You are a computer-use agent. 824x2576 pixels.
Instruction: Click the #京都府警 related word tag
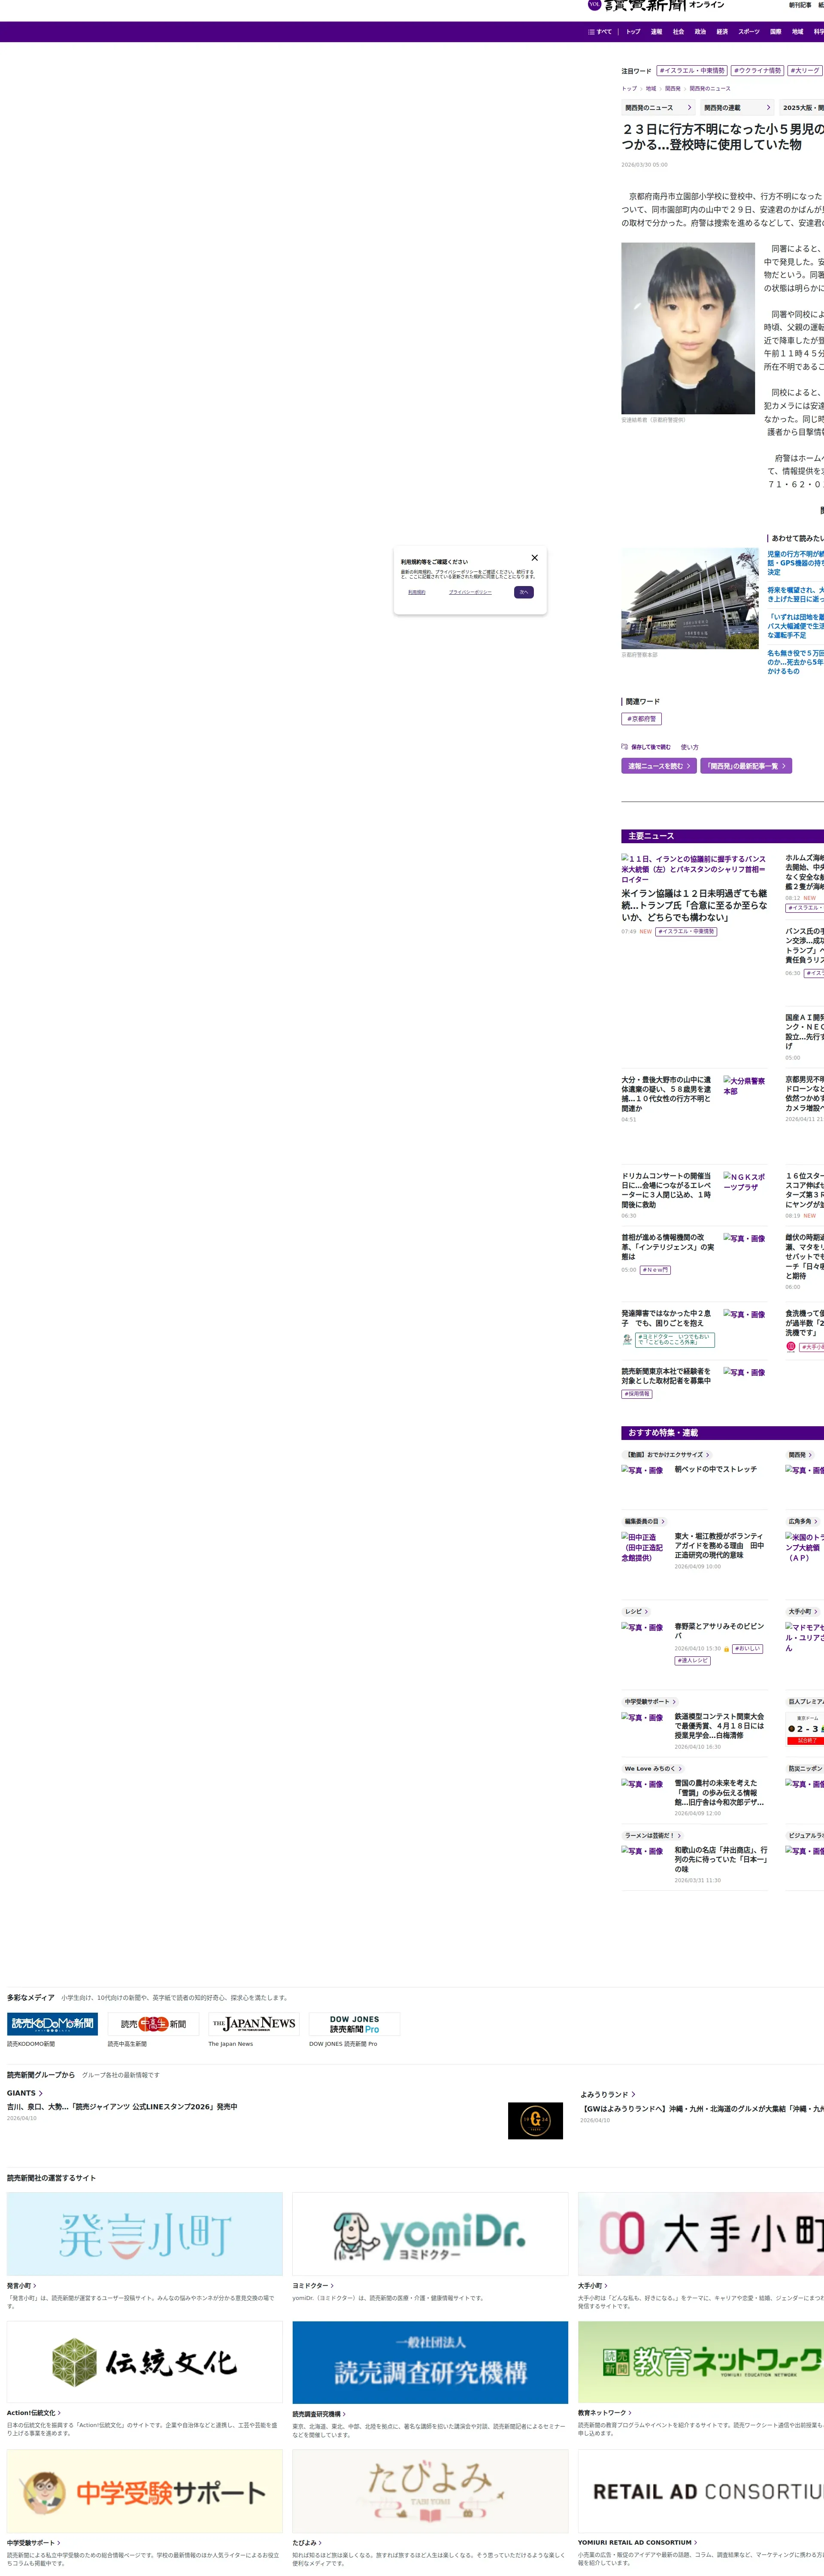coord(641,719)
